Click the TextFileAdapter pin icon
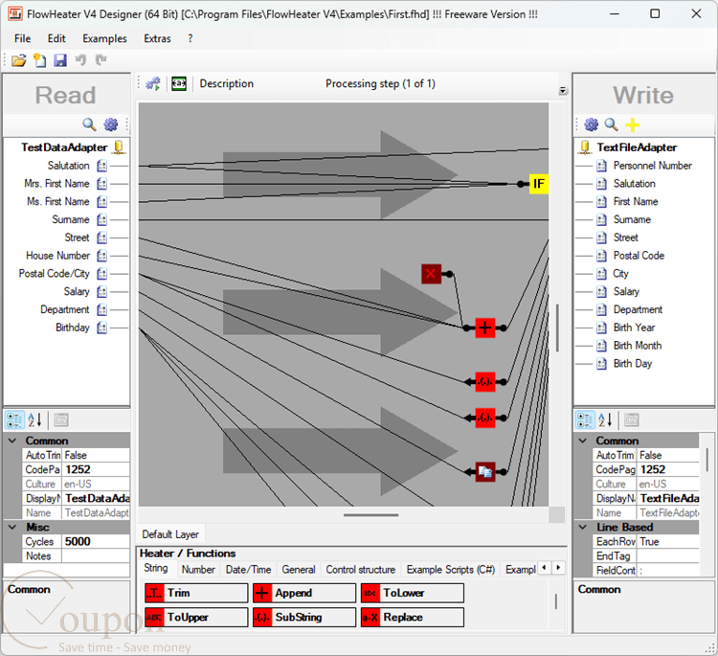This screenshot has width=718, height=656. tap(585, 147)
